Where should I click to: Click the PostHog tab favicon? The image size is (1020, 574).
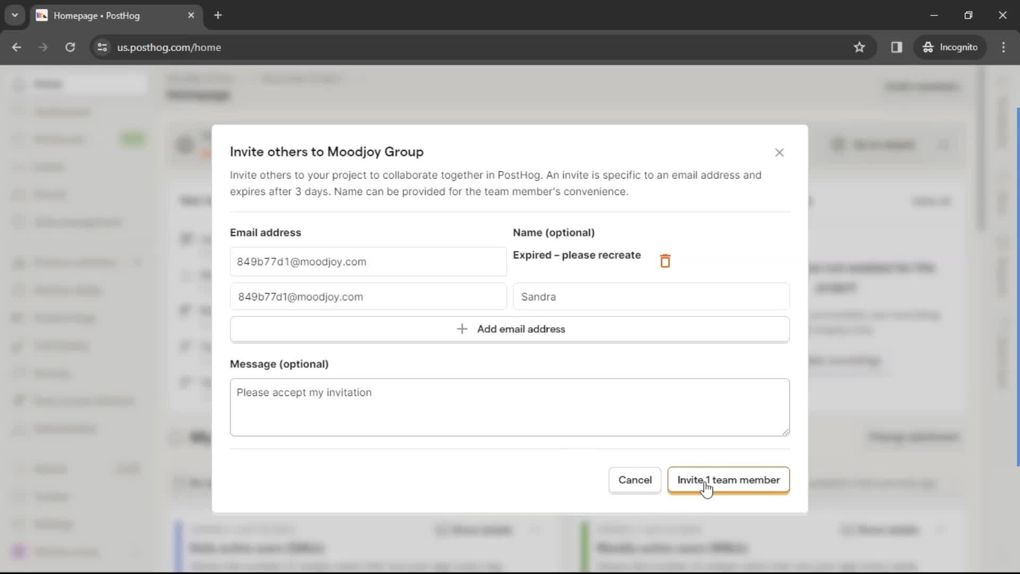point(41,15)
